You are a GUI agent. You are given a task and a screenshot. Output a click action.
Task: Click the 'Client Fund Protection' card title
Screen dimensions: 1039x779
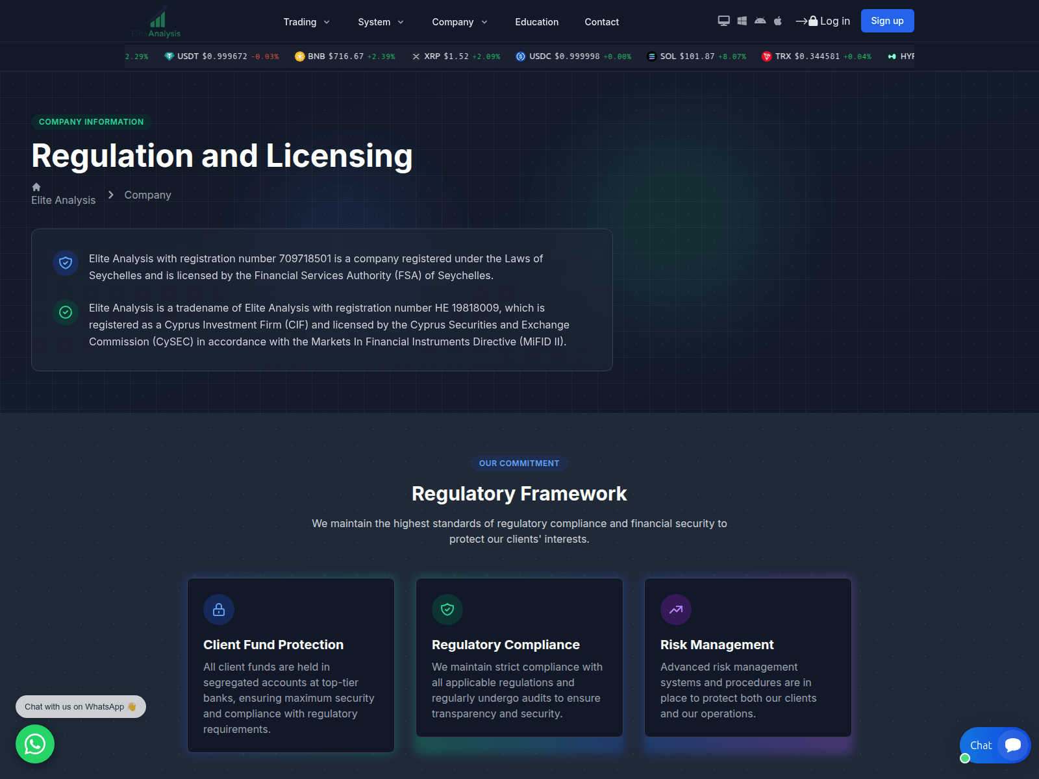coord(273,645)
